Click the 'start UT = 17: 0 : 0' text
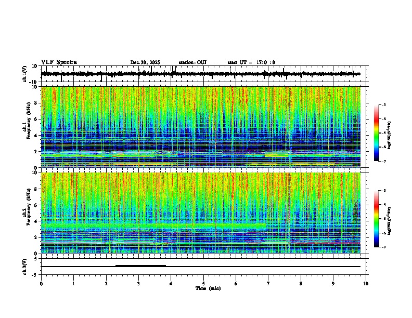Screen dimensions: 412x318 point(251,62)
